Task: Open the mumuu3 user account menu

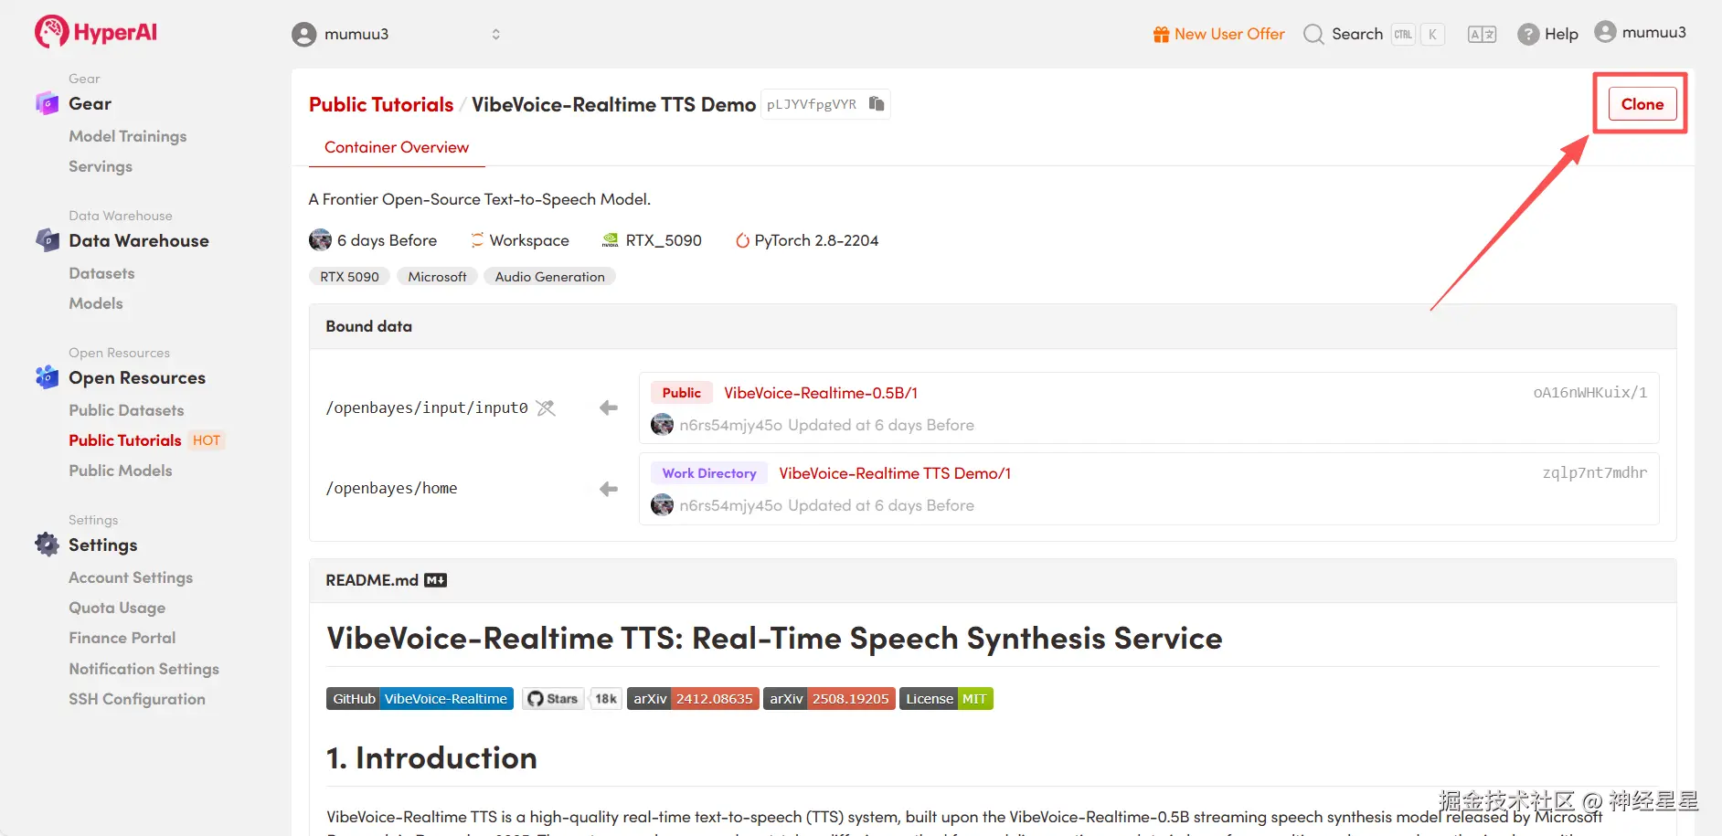Action: coord(1640,32)
